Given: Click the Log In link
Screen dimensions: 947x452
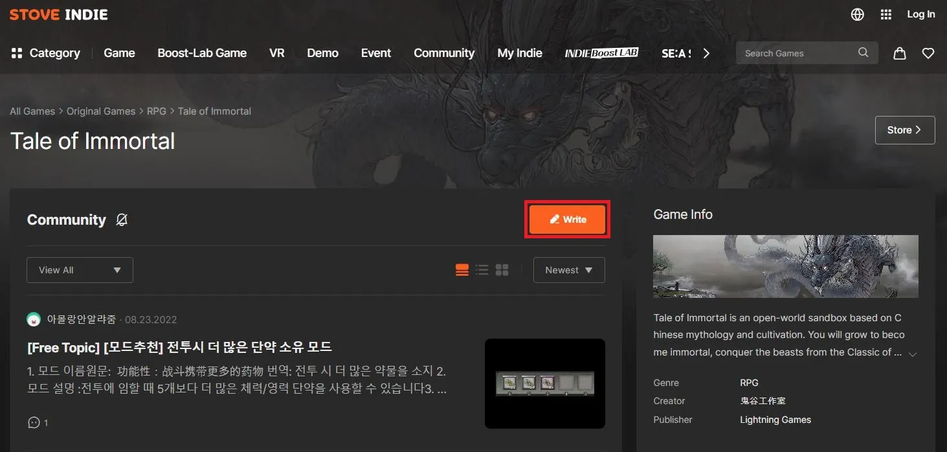Looking at the screenshot, I should pyautogui.click(x=920, y=14).
